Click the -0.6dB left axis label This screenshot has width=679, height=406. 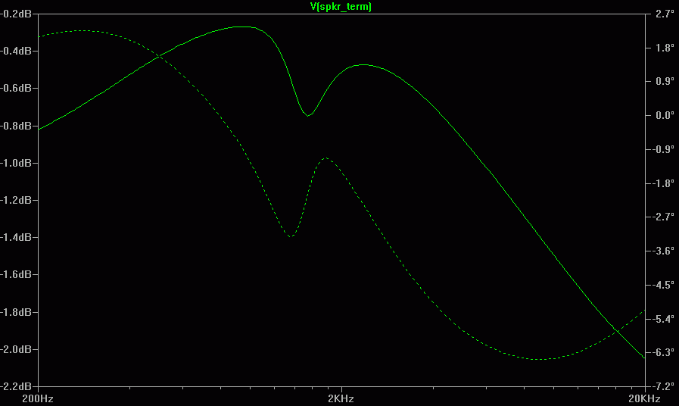16,89
